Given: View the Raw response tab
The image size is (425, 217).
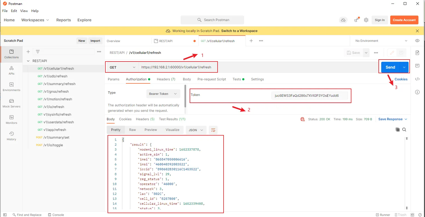Looking at the screenshot, I should [132, 130].
